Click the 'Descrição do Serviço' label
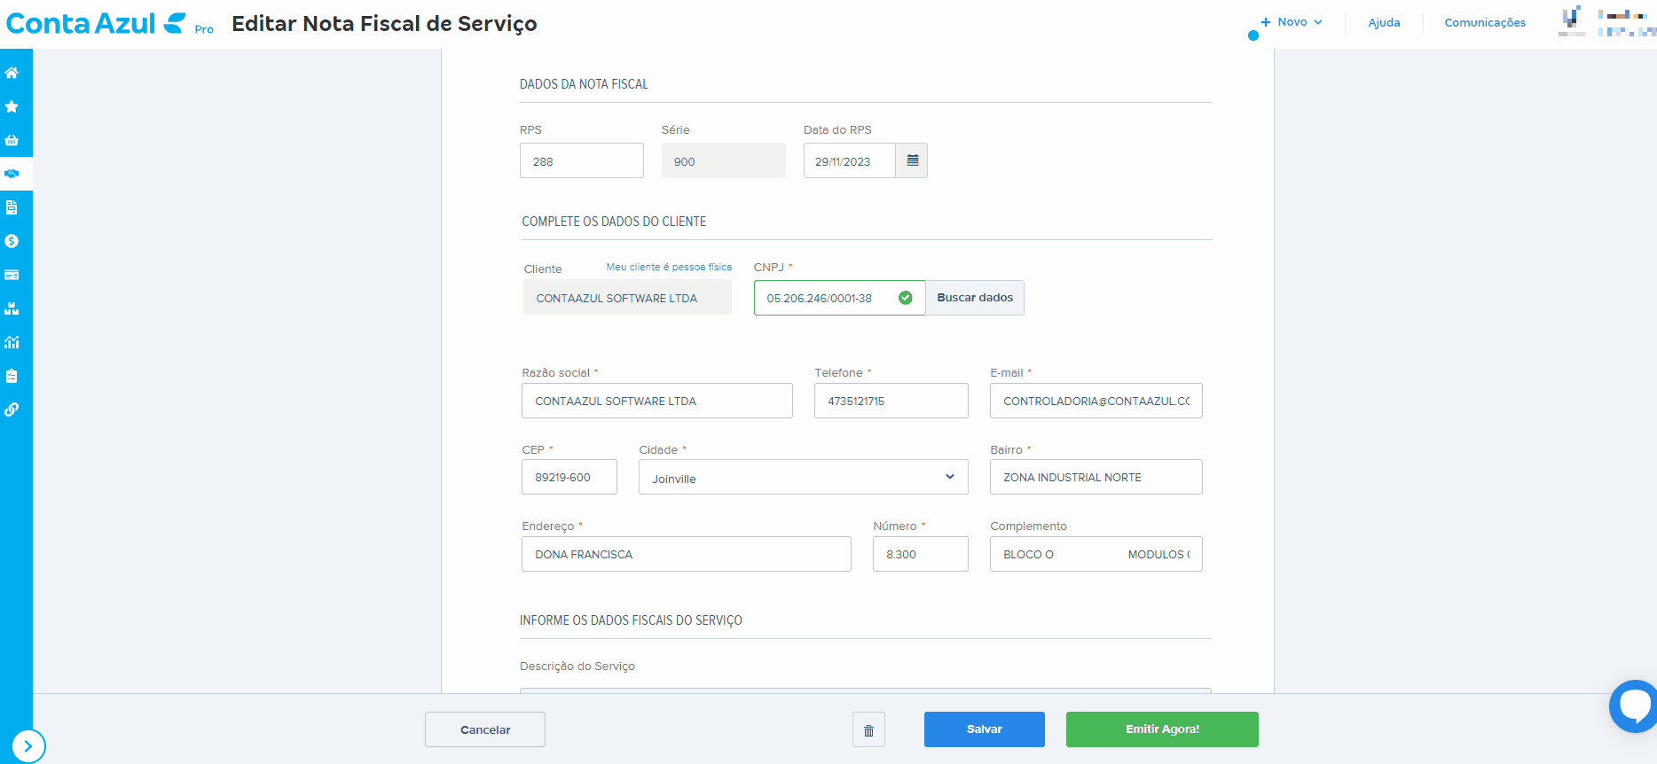 click(577, 667)
